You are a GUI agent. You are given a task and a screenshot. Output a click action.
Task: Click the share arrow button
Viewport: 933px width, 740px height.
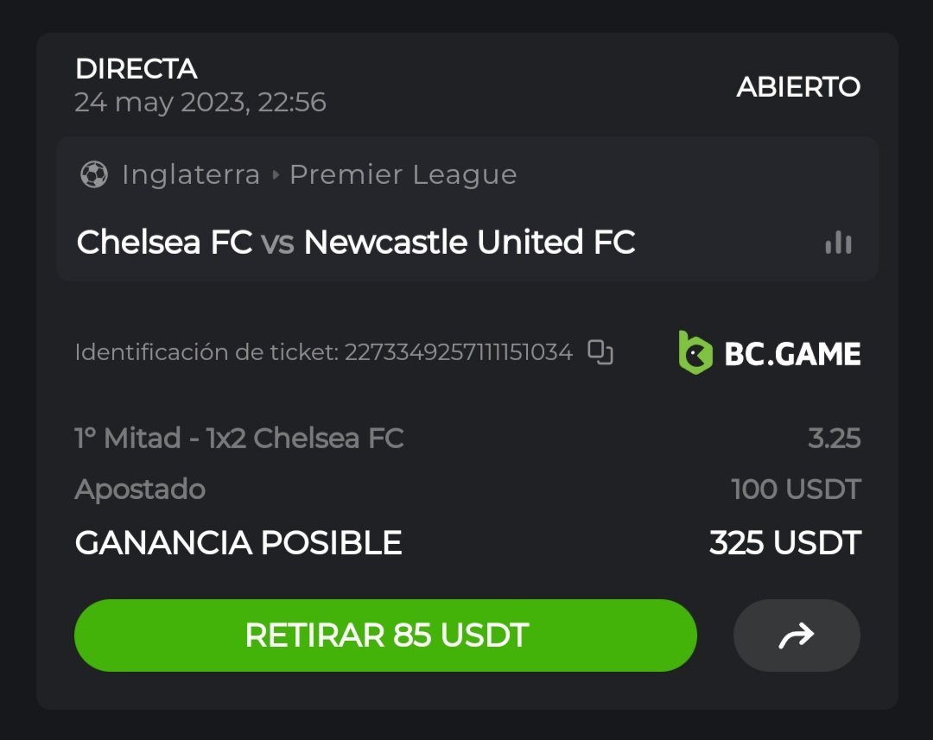tap(797, 636)
